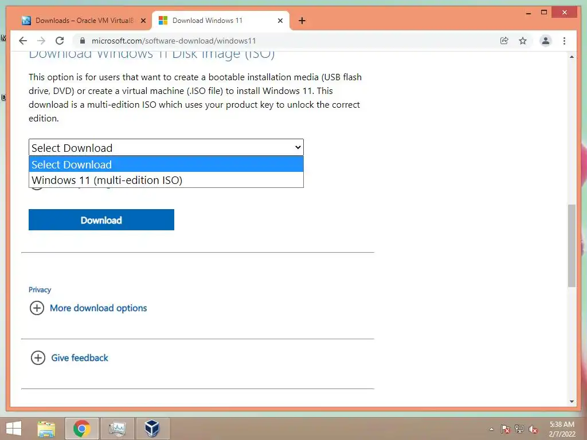Show hidden system tray icons
The height and width of the screenshot is (440, 587).
(x=491, y=429)
